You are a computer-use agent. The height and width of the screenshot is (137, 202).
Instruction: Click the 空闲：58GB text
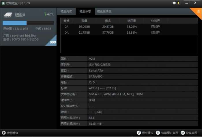coord(43,29)
